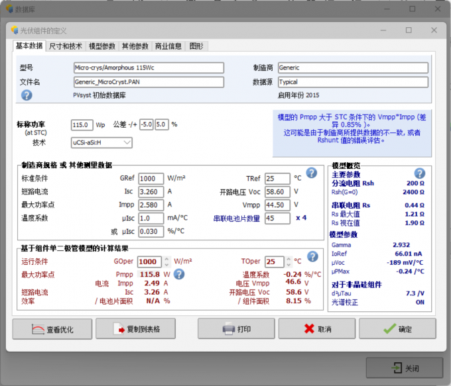Open the 商业信息 tab

coord(168,46)
